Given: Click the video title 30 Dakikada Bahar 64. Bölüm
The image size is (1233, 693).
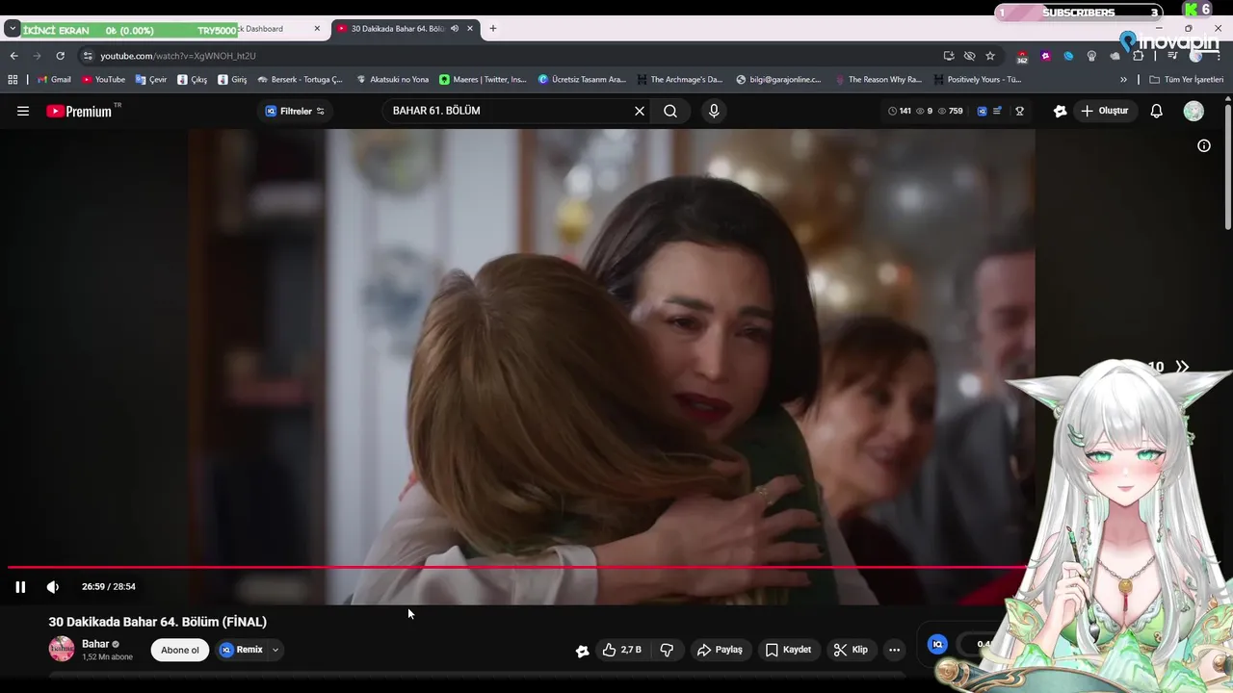Looking at the screenshot, I should 158,622.
